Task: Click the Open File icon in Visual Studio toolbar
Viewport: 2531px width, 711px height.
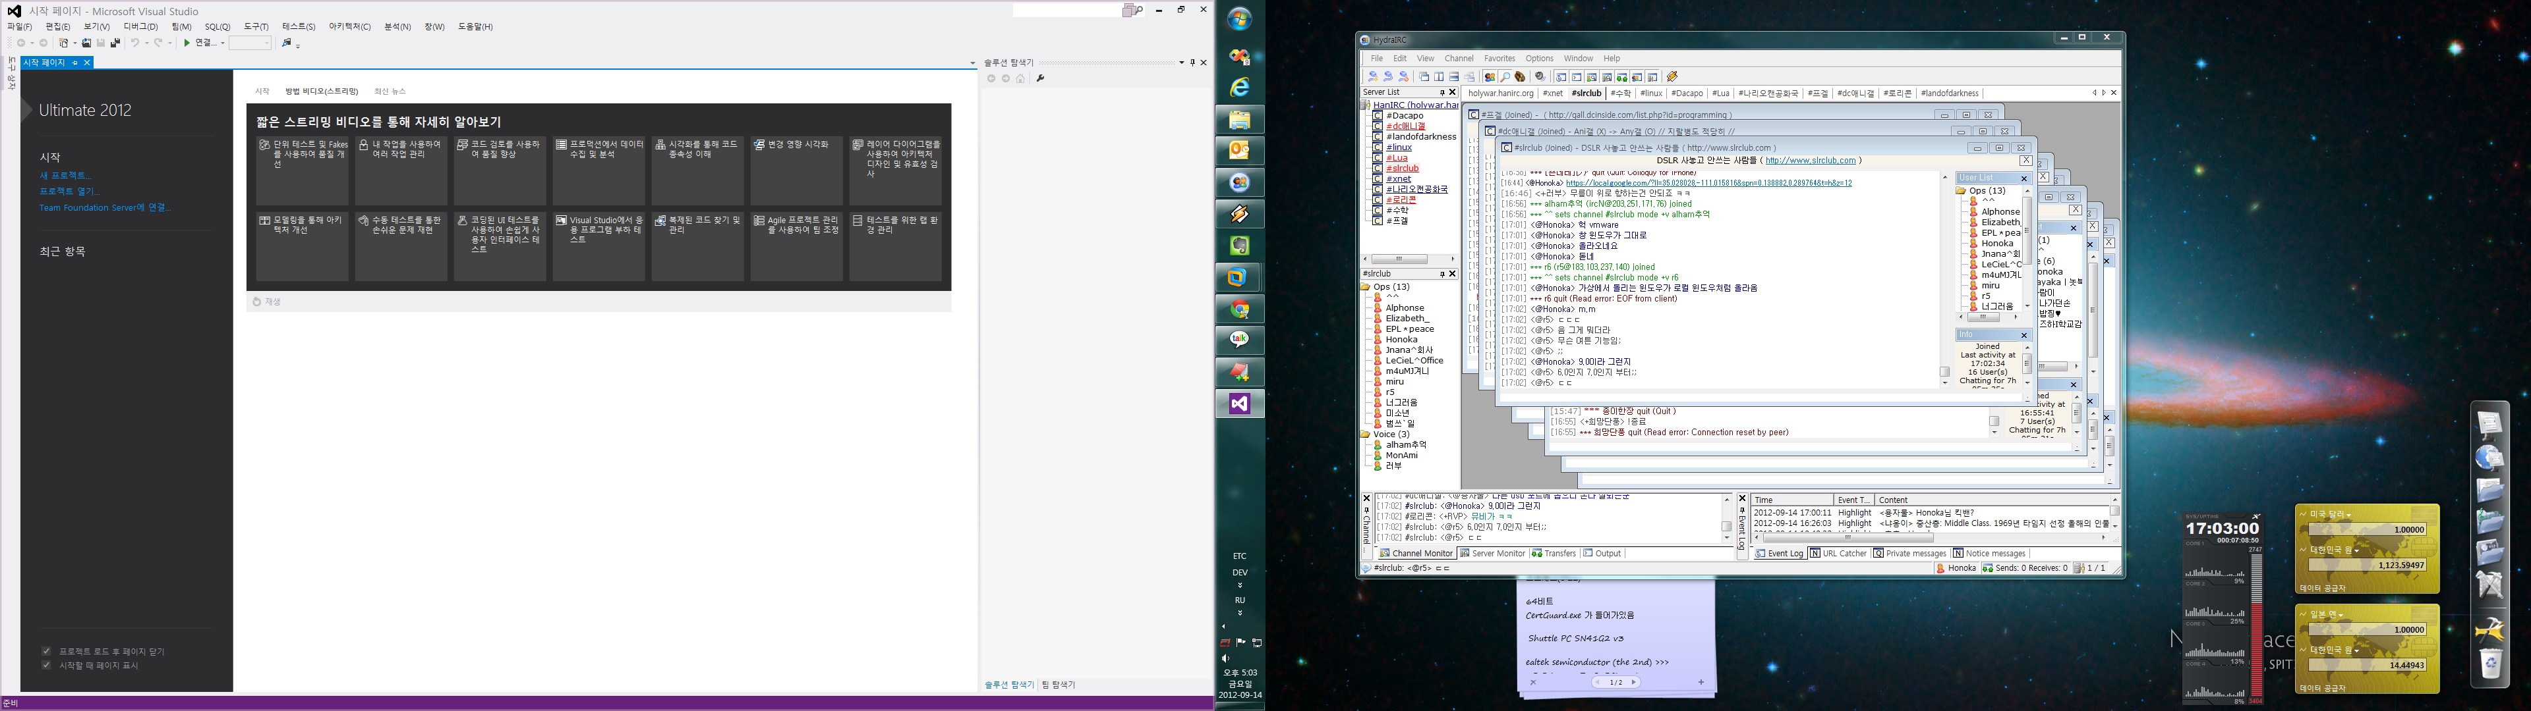Action: click(x=86, y=43)
